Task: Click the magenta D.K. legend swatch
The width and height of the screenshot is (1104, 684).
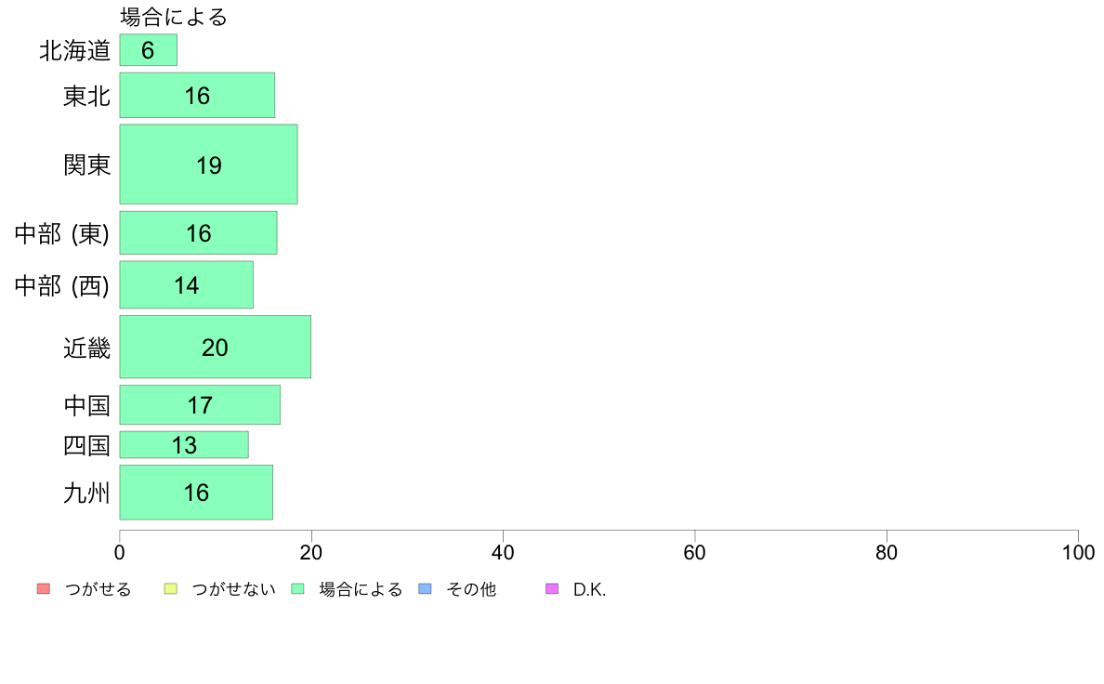Action: click(552, 589)
